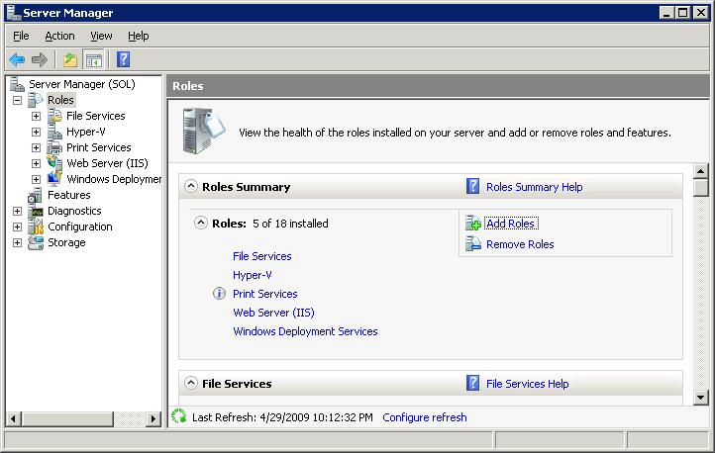Click the Last Refresh timestamp text
This screenshot has height=453, width=715.
[282, 417]
